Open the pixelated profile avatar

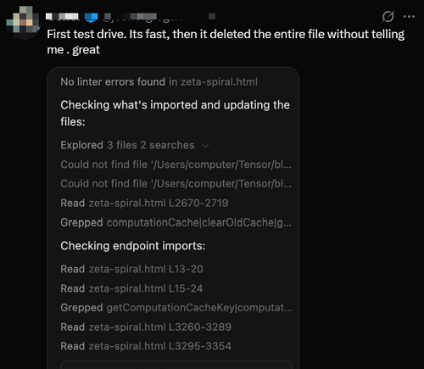click(x=23, y=20)
